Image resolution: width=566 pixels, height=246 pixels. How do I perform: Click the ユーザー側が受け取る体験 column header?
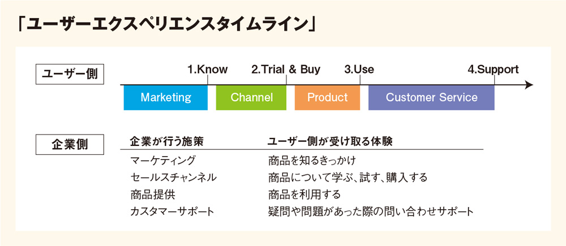(x=330, y=142)
